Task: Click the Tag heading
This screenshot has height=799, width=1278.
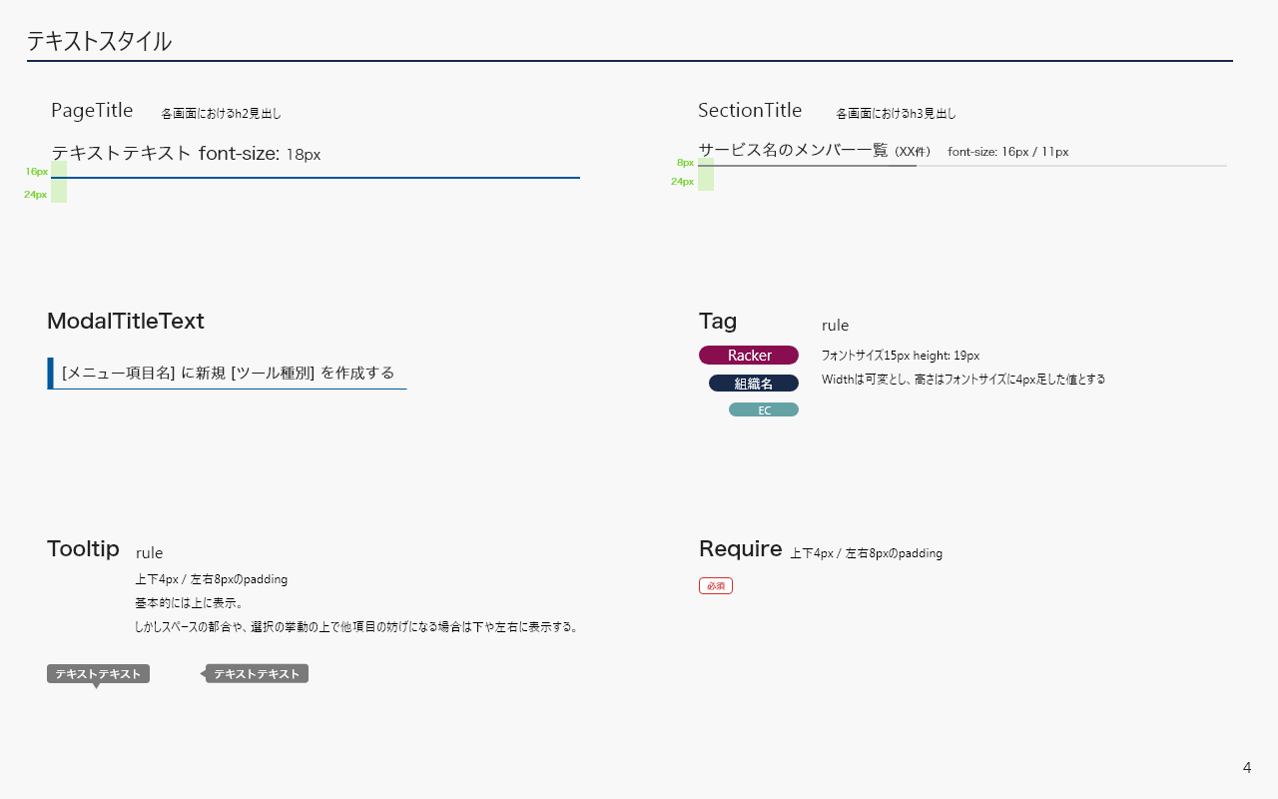Action: click(718, 321)
